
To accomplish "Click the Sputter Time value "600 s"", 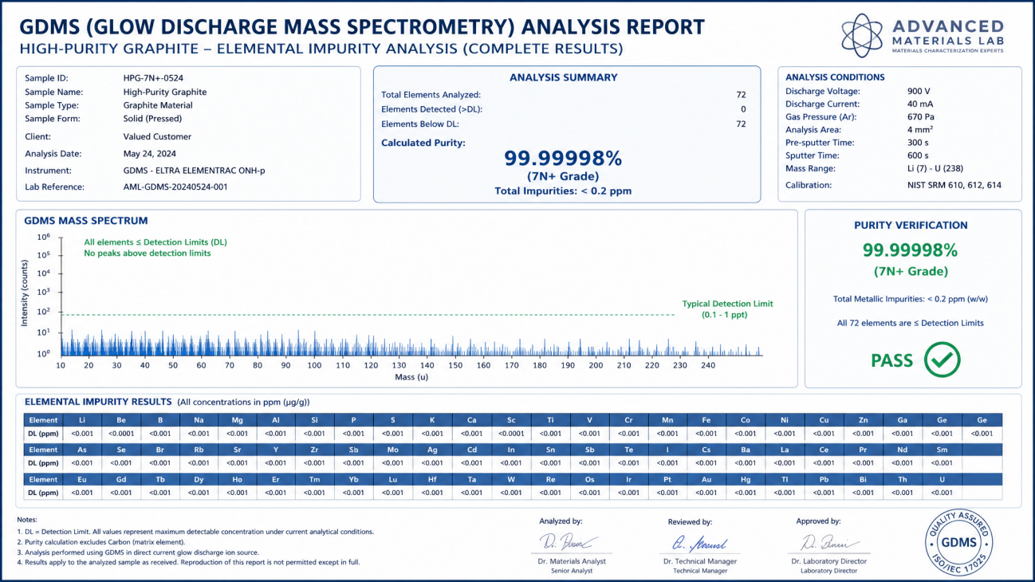I will pyautogui.click(x=919, y=155).
